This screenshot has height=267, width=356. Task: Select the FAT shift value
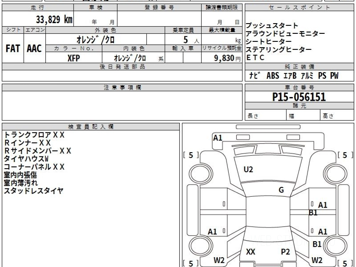13,48
